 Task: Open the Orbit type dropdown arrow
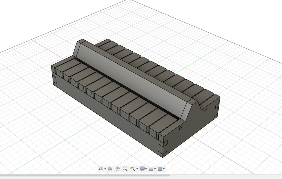pos(105,169)
